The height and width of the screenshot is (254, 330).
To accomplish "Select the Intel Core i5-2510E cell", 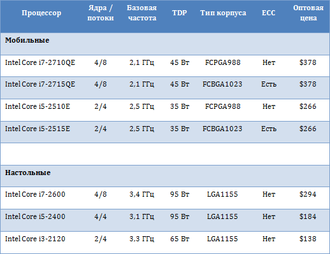I will pyautogui.click(x=38, y=106).
